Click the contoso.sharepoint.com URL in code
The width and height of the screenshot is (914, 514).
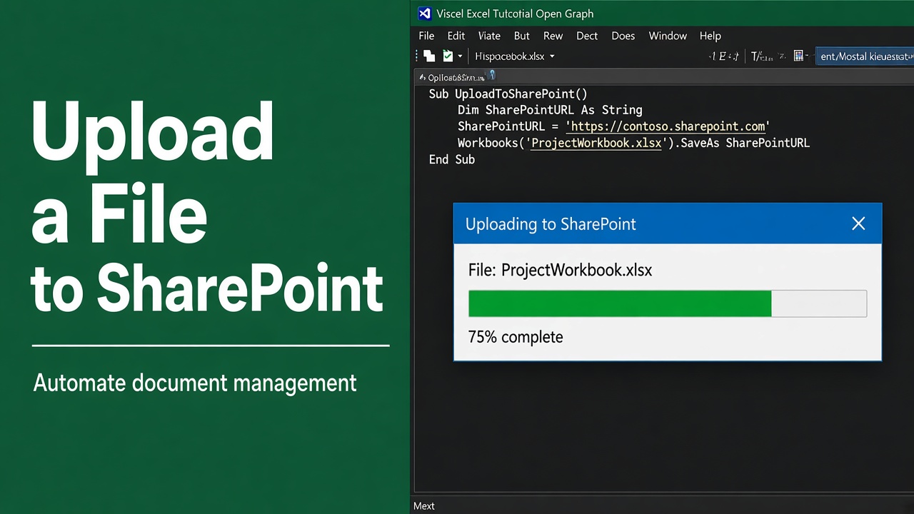pyautogui.click(x=668, y=126)
